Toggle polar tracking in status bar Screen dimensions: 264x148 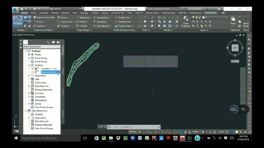[156, 132]
